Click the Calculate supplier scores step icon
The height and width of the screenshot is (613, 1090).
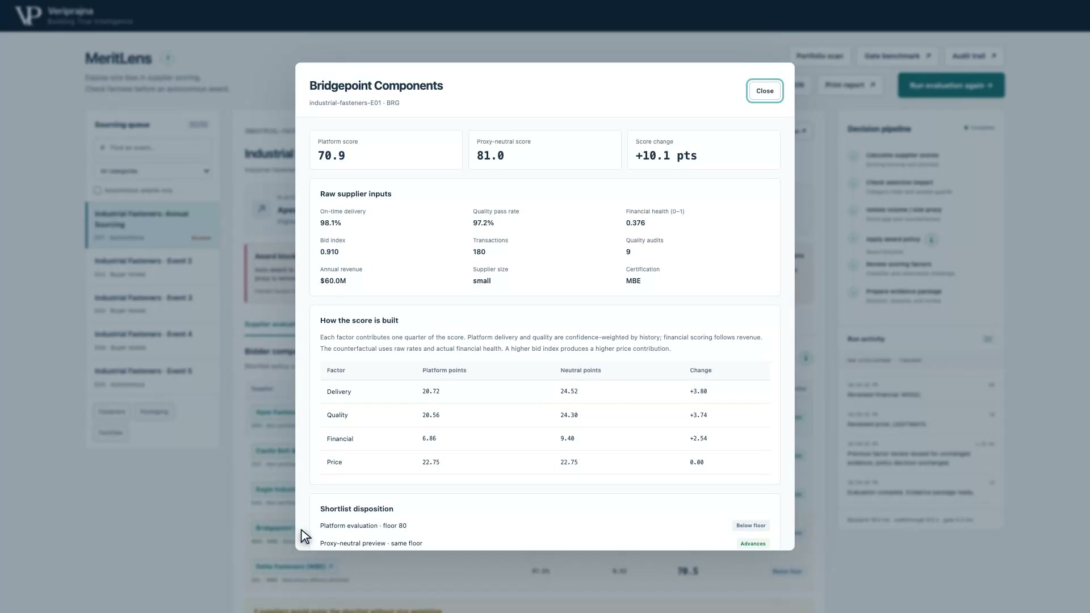click(853, 157)
